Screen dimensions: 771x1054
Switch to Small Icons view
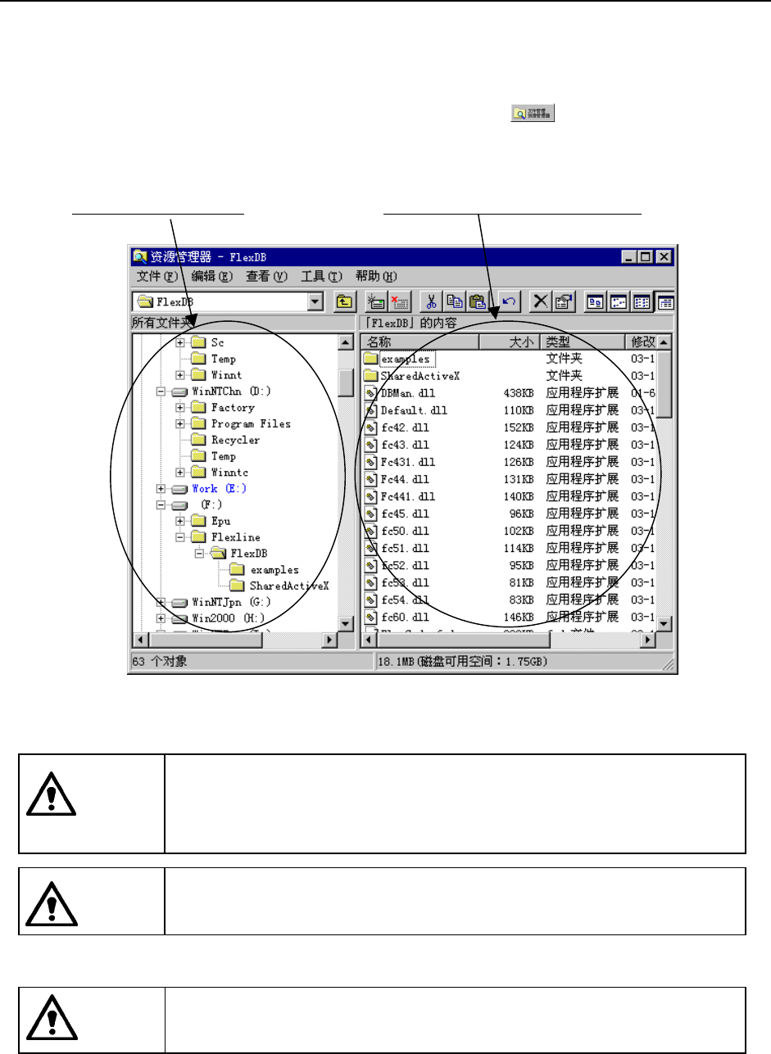tap(618, 301)
